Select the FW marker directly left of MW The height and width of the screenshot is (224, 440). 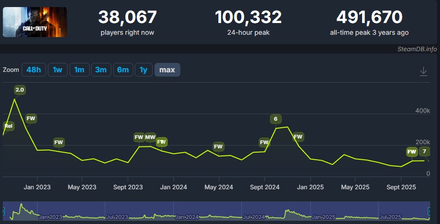pyautogui.click(x=139, y=137)
